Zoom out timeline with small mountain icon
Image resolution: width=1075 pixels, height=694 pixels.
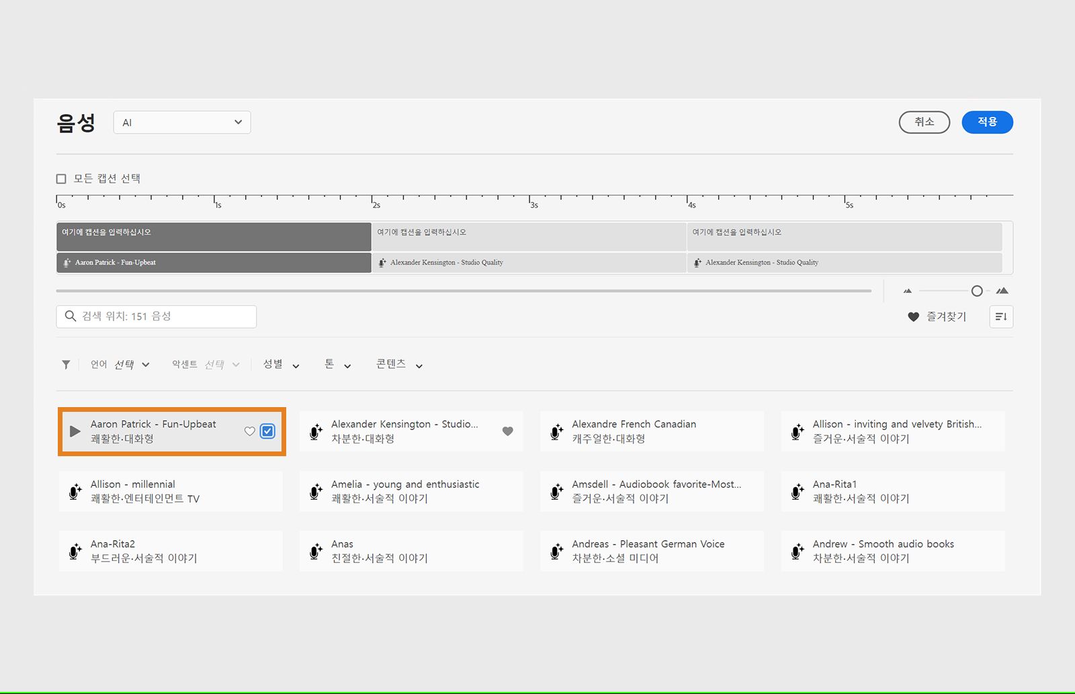pos(908,291)
